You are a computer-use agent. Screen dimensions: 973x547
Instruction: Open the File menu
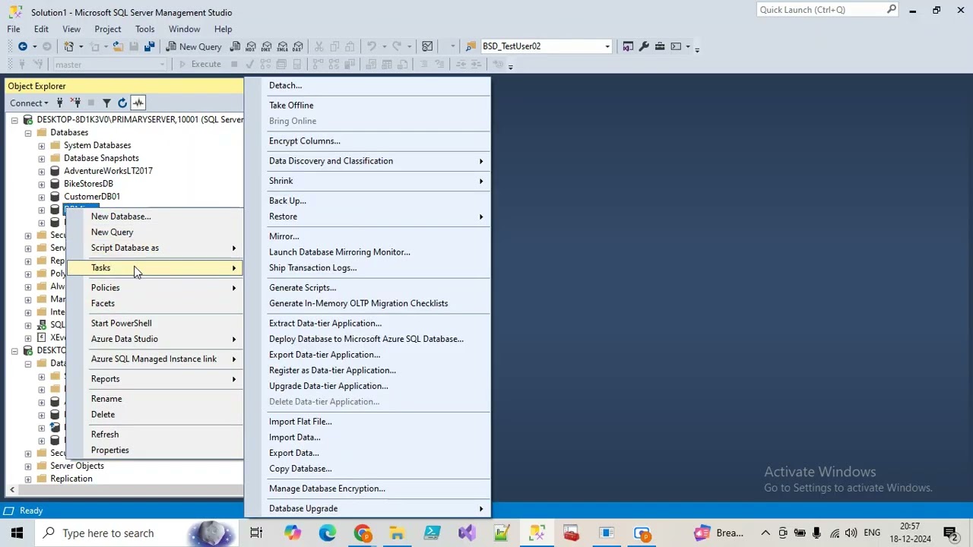pos(14,29)
